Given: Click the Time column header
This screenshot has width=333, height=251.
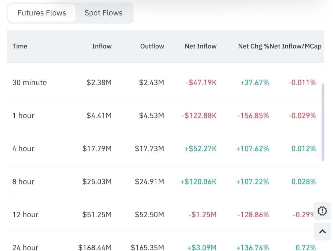Looking at the screenshot, I should 20,46.
